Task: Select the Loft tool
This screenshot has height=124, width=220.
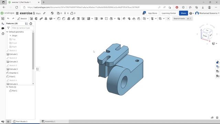Action: click(x=46, y=19)
